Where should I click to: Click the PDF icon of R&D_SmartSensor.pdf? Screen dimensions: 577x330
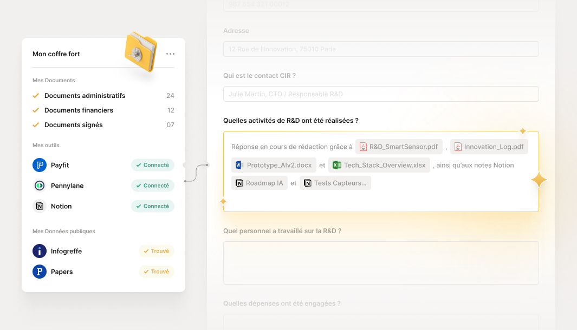[x=363, y=147]
